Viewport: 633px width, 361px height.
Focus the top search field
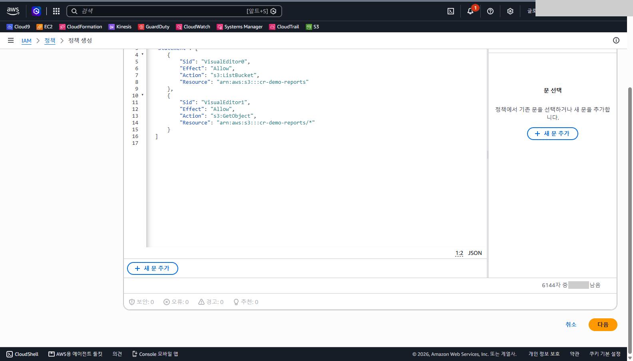tap(174, 11)
